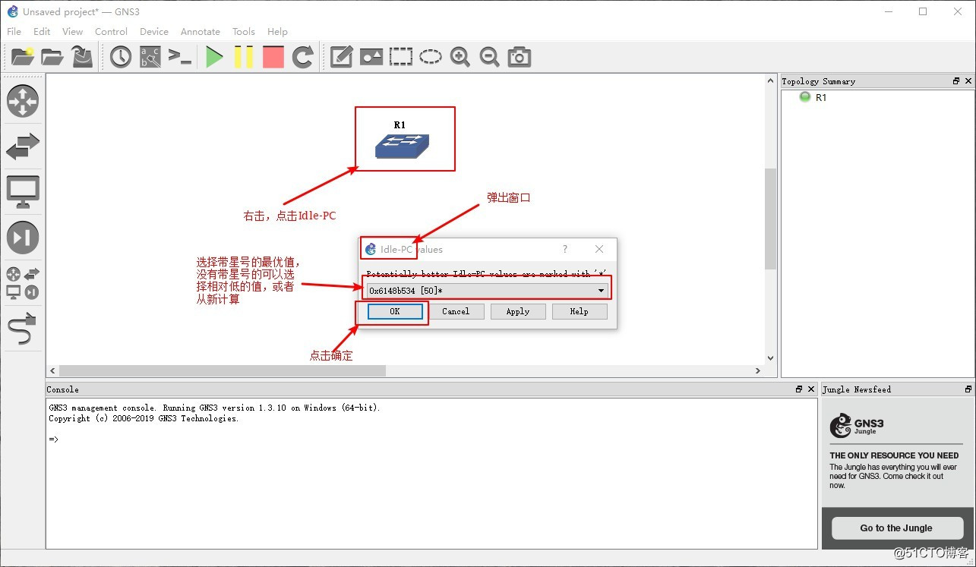This screenshot has width=976, height=567.
Task: Open the Tools menu
Action: (x=244, y=32)
